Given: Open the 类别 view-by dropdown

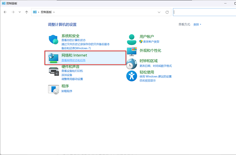Looking at the screenshot, I should click(x=197, y=25).
